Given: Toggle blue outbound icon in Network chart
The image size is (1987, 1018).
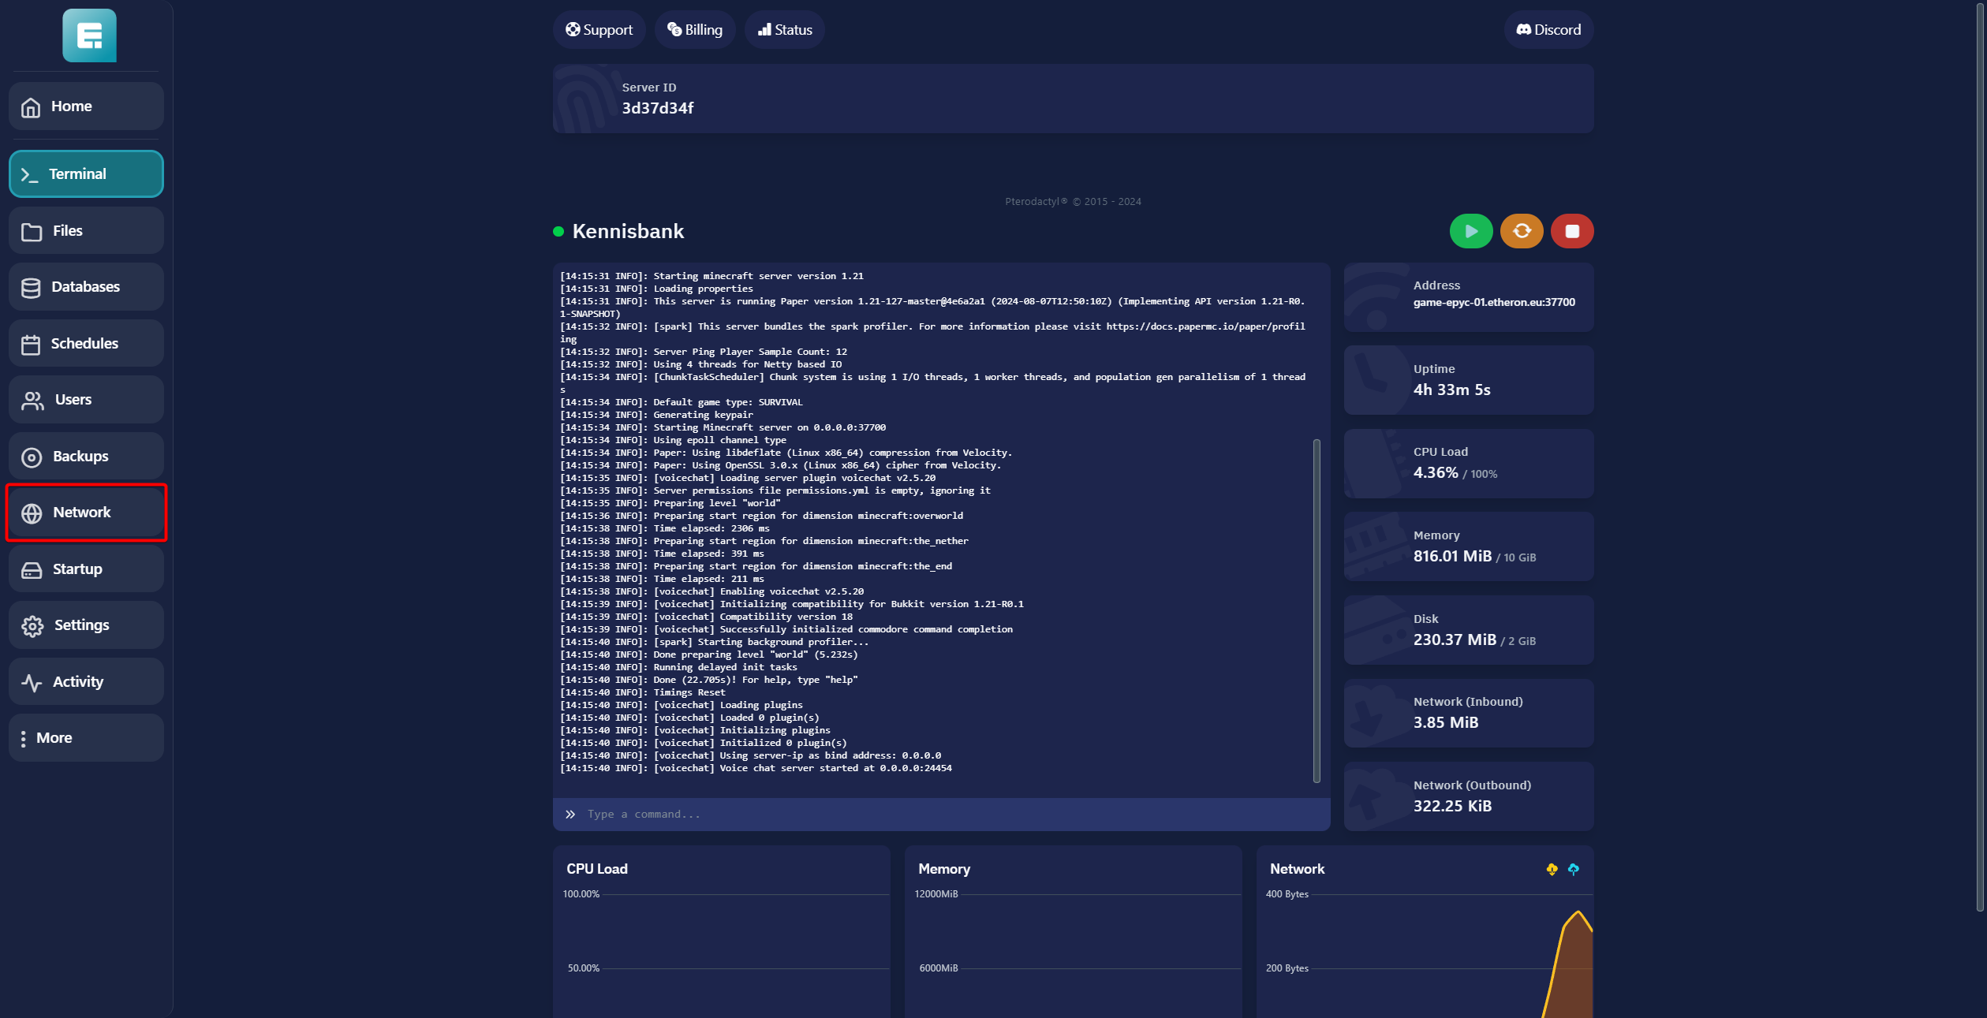Looking at the screenshot, I should click(x=1573, y=869).
